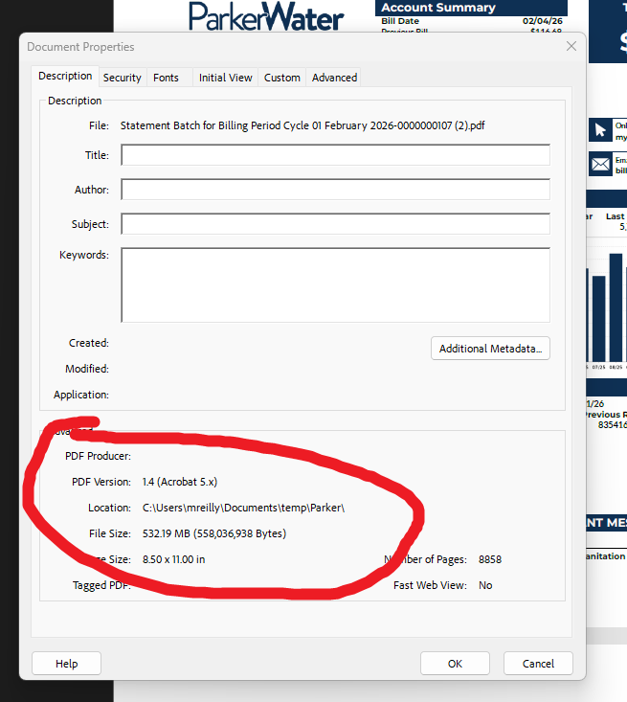Screen dimensions: 627x702
Task: Click into the Title text field
Action: click(335, 155)
